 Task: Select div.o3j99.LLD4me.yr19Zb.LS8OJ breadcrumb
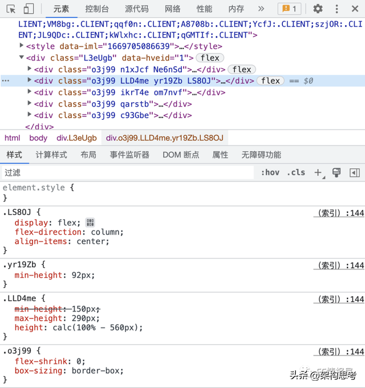pos(165,138)
